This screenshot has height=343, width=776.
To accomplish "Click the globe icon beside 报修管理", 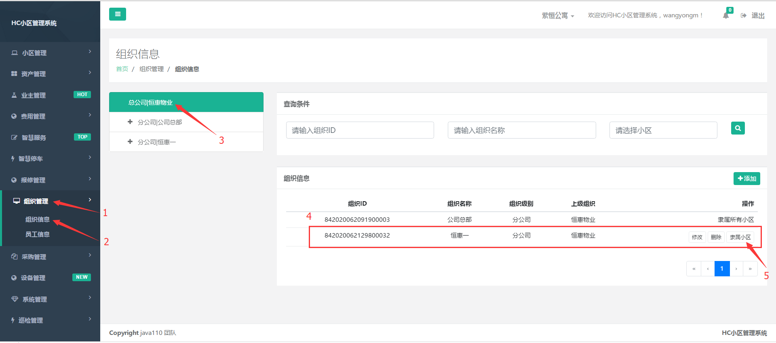I will (14, 180).
